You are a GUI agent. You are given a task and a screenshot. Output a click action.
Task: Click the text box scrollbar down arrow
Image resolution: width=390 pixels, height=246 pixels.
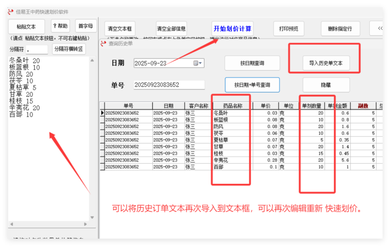93,217
